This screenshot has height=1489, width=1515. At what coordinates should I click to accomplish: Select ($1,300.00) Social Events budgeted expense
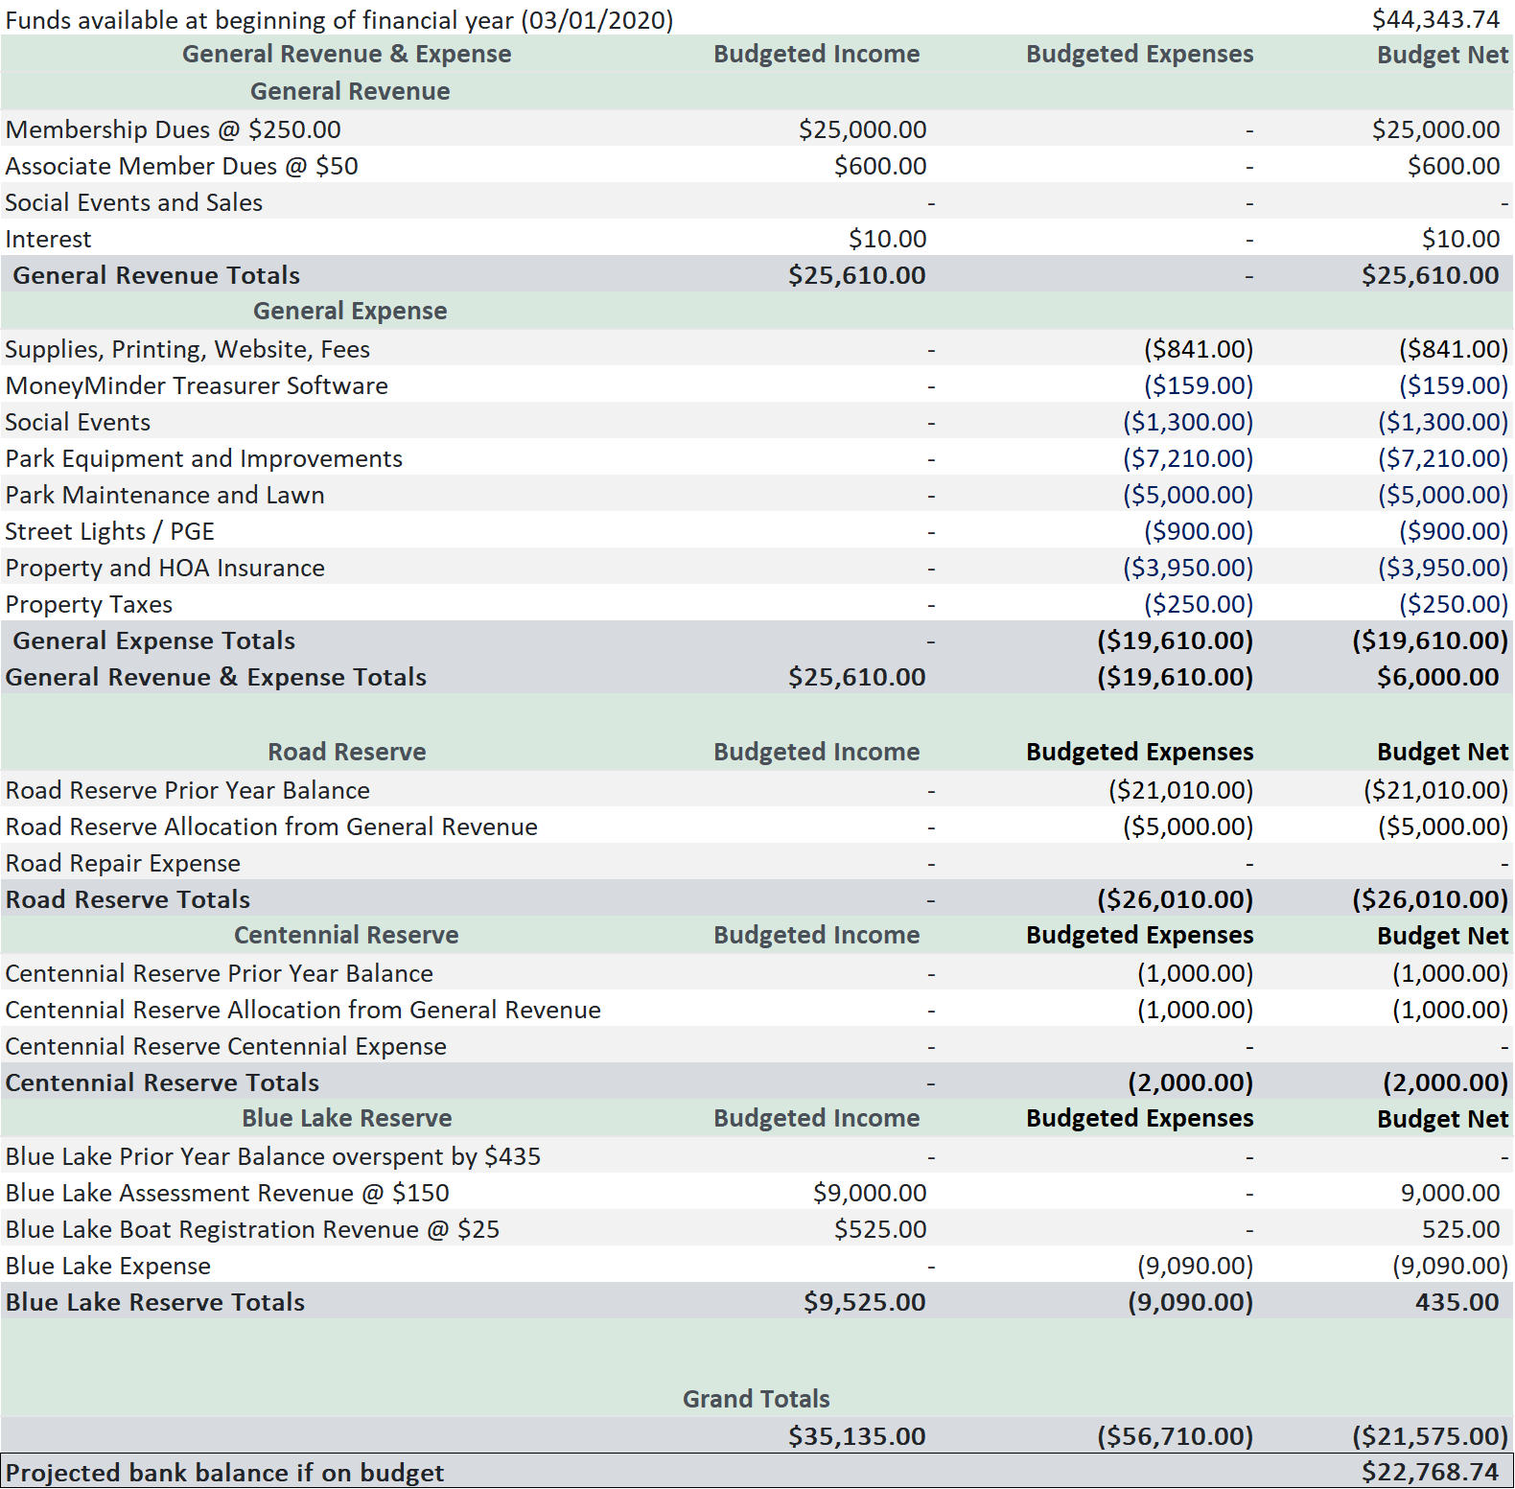tap(1188, 422)
